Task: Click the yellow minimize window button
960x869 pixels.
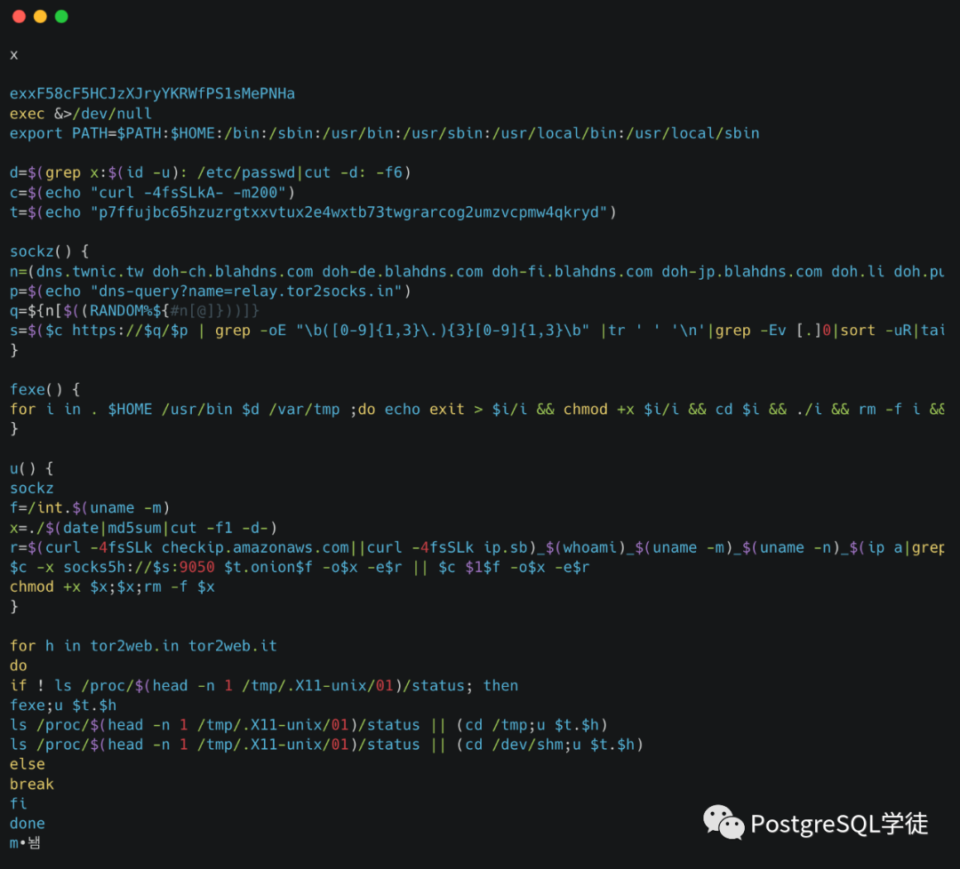Action: [x=40, y=17]
